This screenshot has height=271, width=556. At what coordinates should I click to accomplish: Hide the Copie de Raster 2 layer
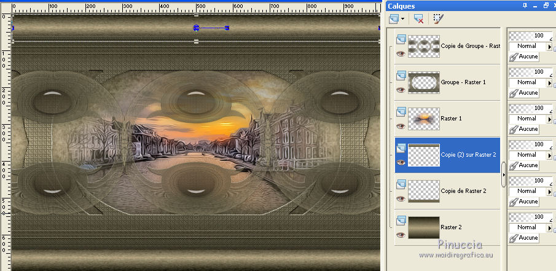(x=401, y=198)
